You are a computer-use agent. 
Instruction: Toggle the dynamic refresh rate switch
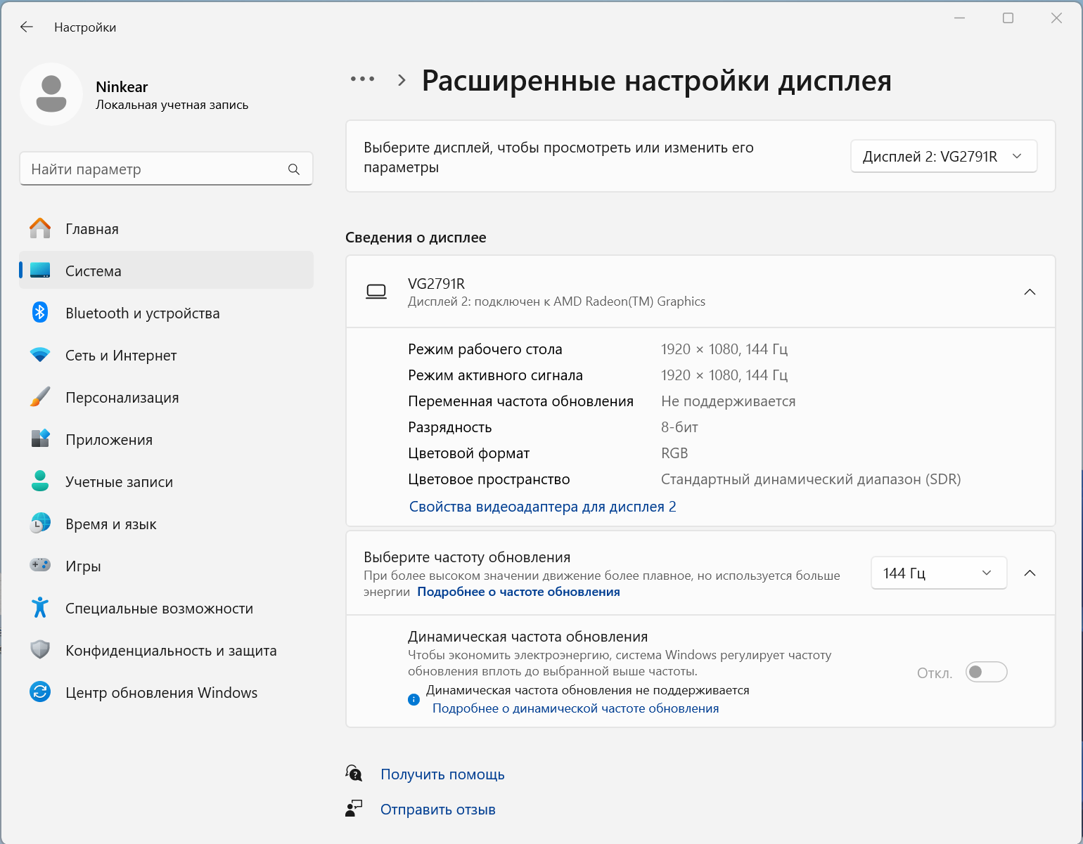(986, 673)
